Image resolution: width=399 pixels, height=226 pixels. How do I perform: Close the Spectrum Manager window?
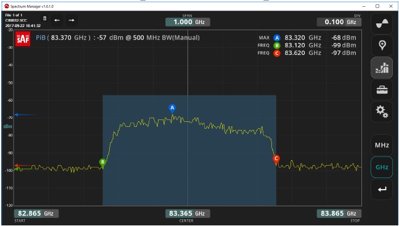pyautogui.click(x=391, y=6)
